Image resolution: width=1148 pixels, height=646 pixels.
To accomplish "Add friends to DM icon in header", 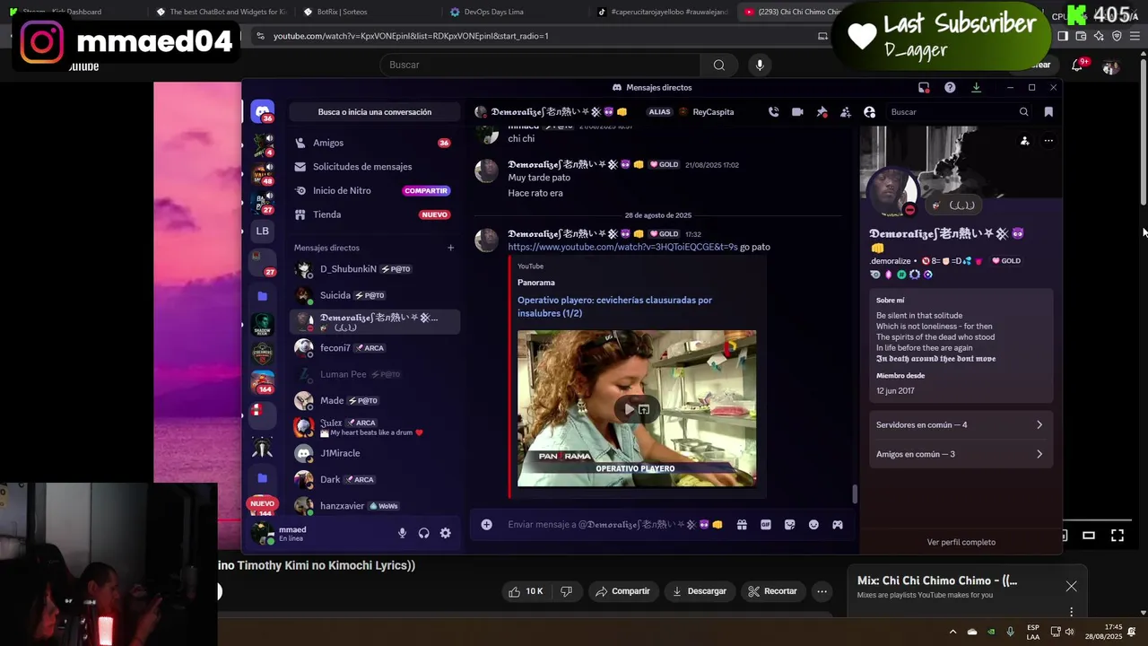I will pos(845,112).
